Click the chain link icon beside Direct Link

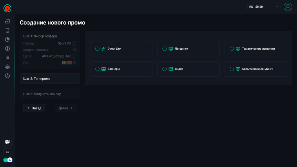(104, 49)
